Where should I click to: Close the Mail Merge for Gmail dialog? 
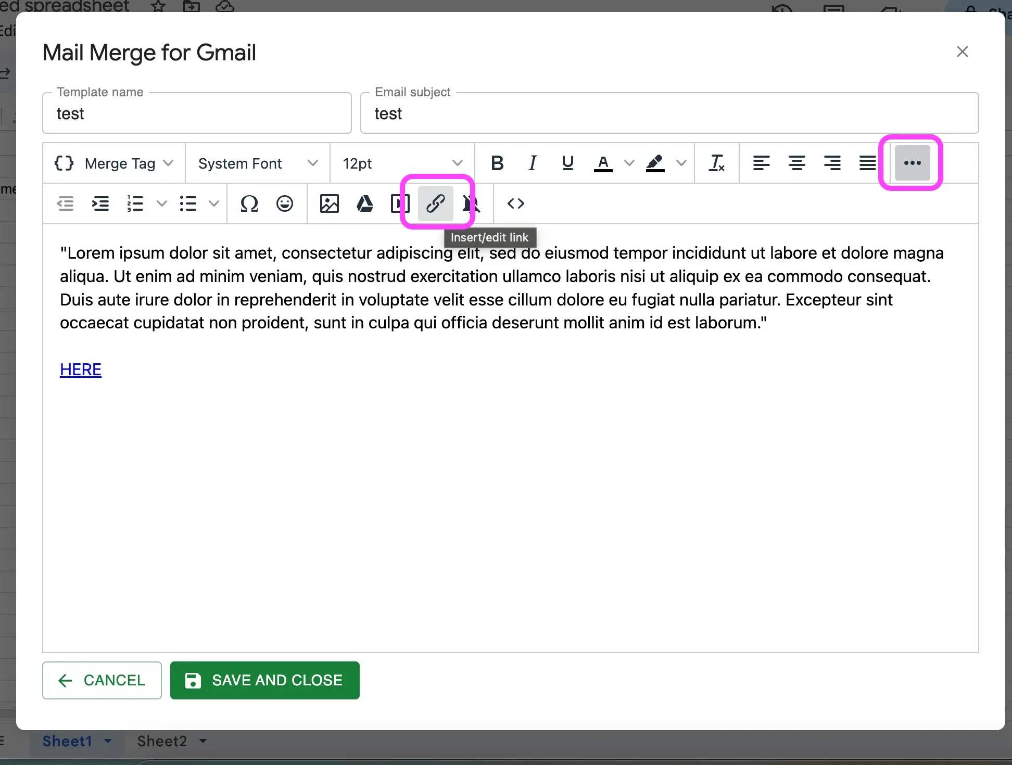click(x=963, y=52)
